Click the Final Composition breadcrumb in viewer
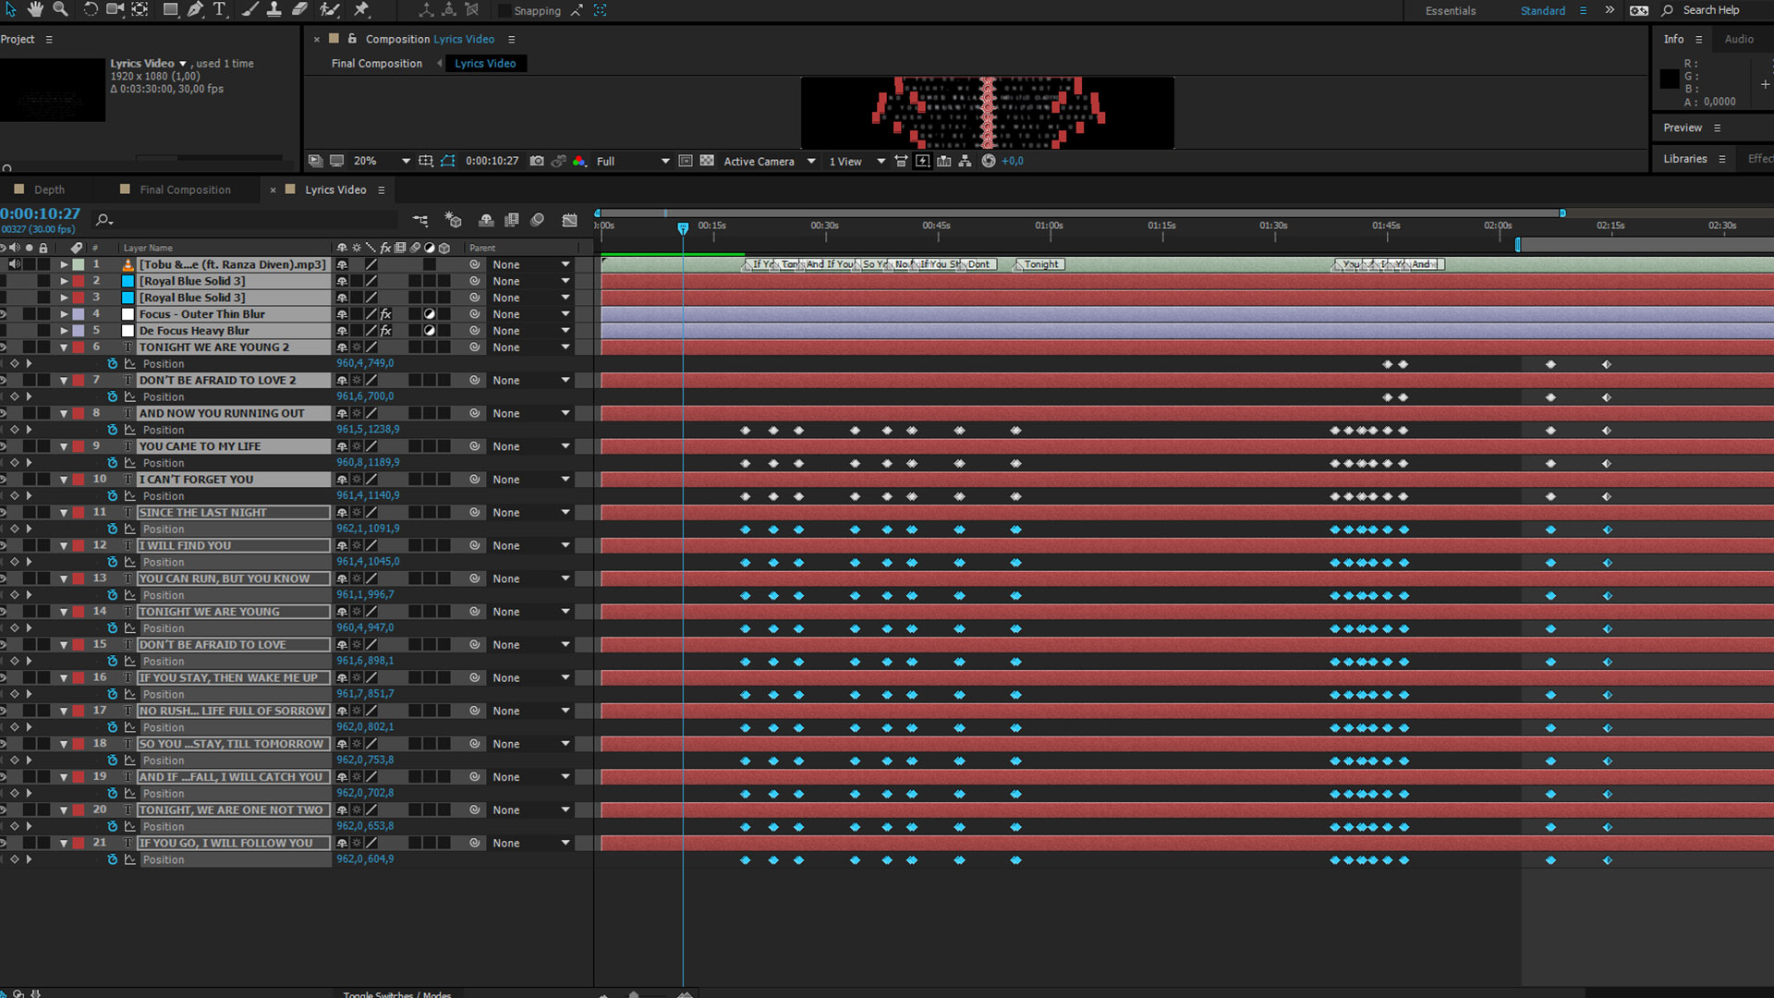 (x=377, y=63)
